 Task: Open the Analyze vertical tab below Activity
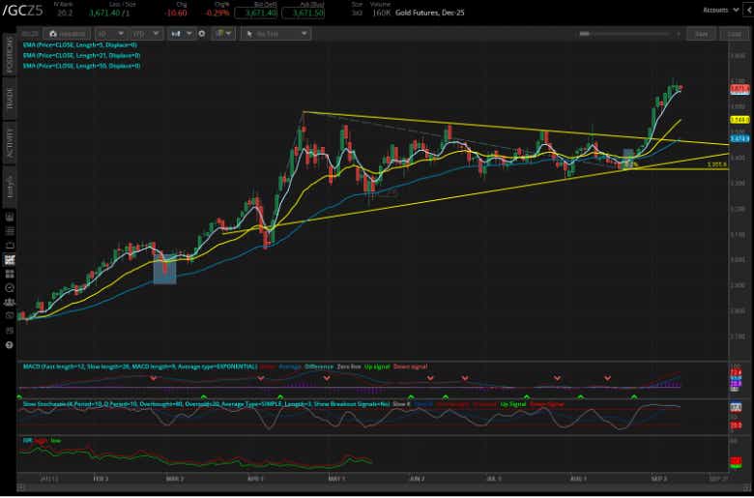click(9, 186)
